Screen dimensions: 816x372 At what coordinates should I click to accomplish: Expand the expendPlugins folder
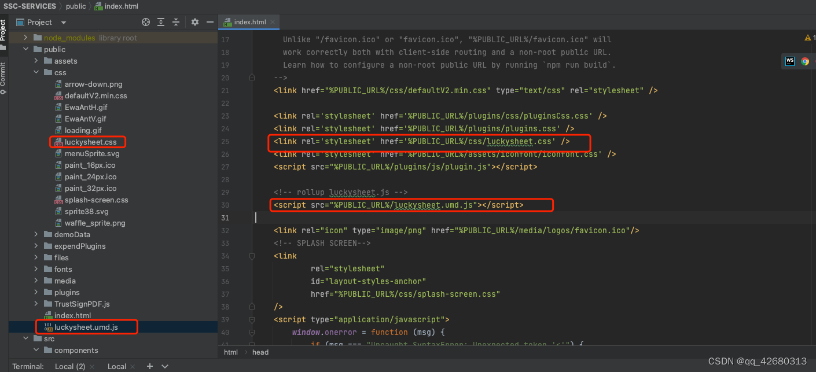click(35, 246)
